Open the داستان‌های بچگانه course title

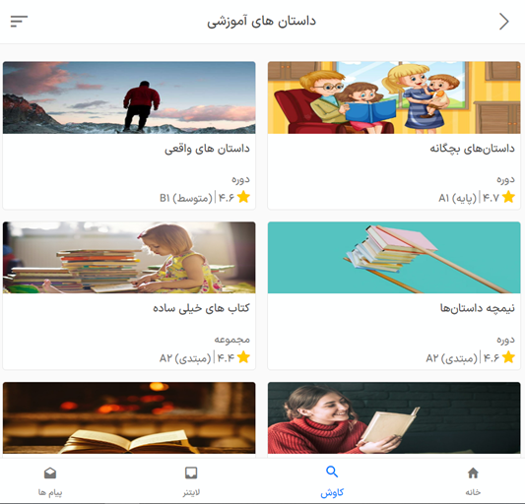click(472, 149)
